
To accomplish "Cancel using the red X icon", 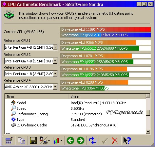I will [115, 140].
